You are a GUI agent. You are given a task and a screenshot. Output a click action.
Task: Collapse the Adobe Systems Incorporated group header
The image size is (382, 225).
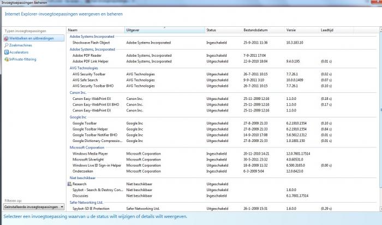click(92, 37)
